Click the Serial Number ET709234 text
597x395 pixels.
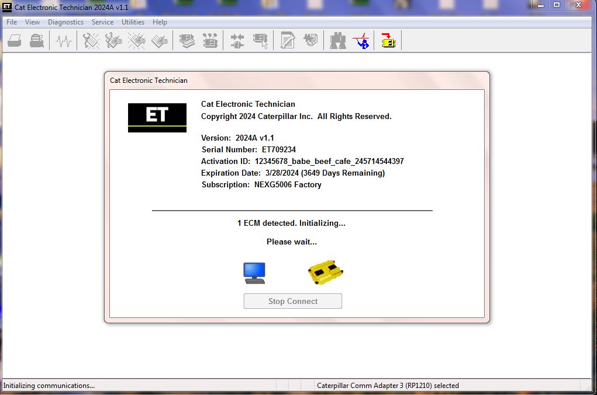click(249, 149)
